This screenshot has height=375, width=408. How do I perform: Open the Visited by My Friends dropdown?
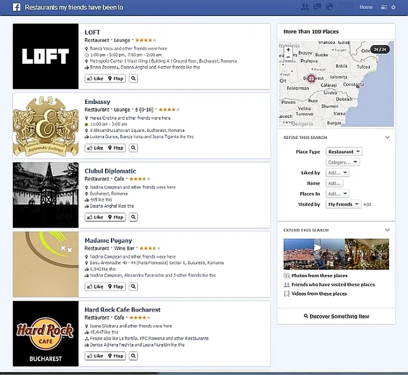click(x=343, y=205)
